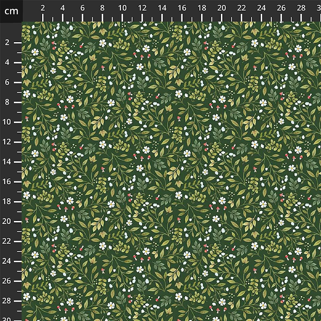Select the 18 on the vertical ruler
The width and height of the screenshot is (321, 321).
(6, 202)
